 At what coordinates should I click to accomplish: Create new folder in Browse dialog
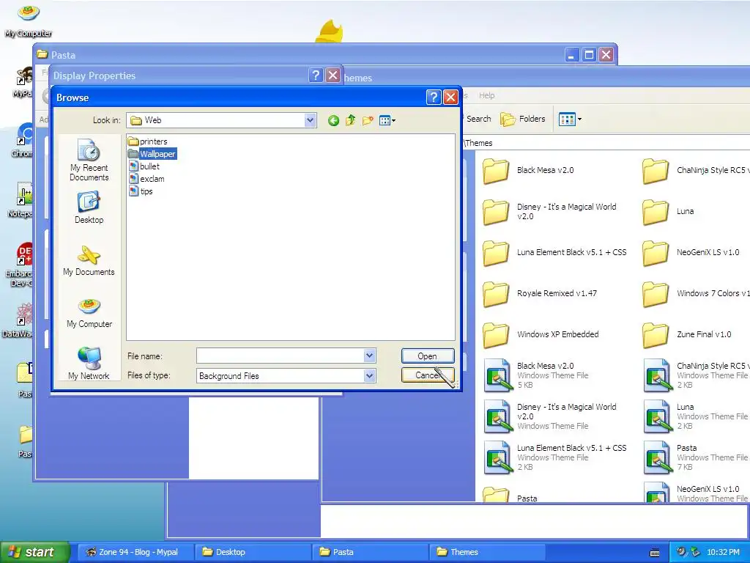tap(368, 120)
